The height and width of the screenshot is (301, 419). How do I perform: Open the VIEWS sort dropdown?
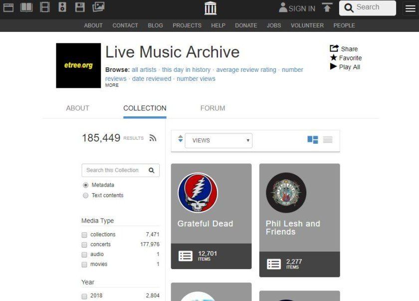click(x=219, y=140)
